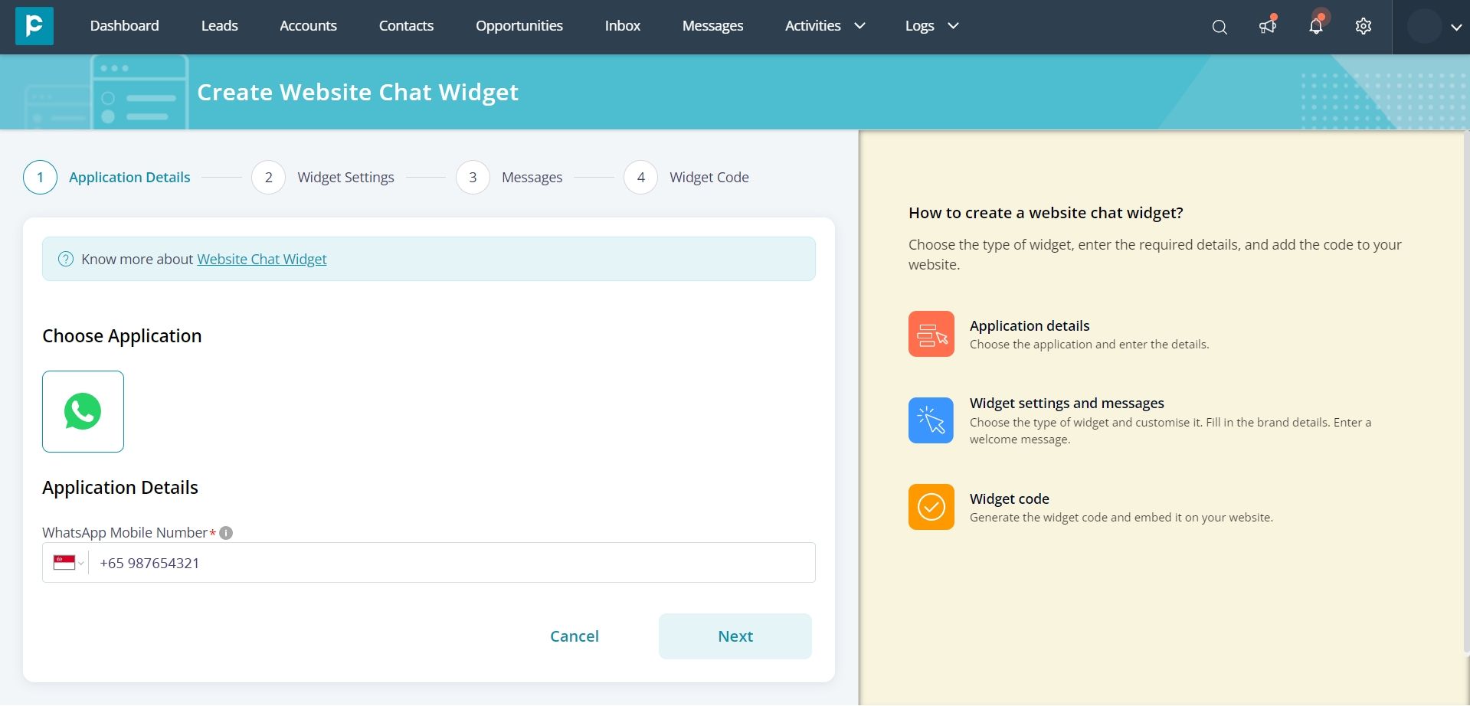
Task: Open the WhatsApp application icon
Action: 82,411
